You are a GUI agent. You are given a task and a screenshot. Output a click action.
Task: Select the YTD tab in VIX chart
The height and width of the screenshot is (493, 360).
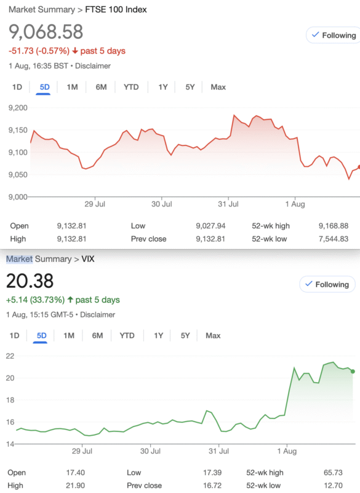click(x=127, y=335)
